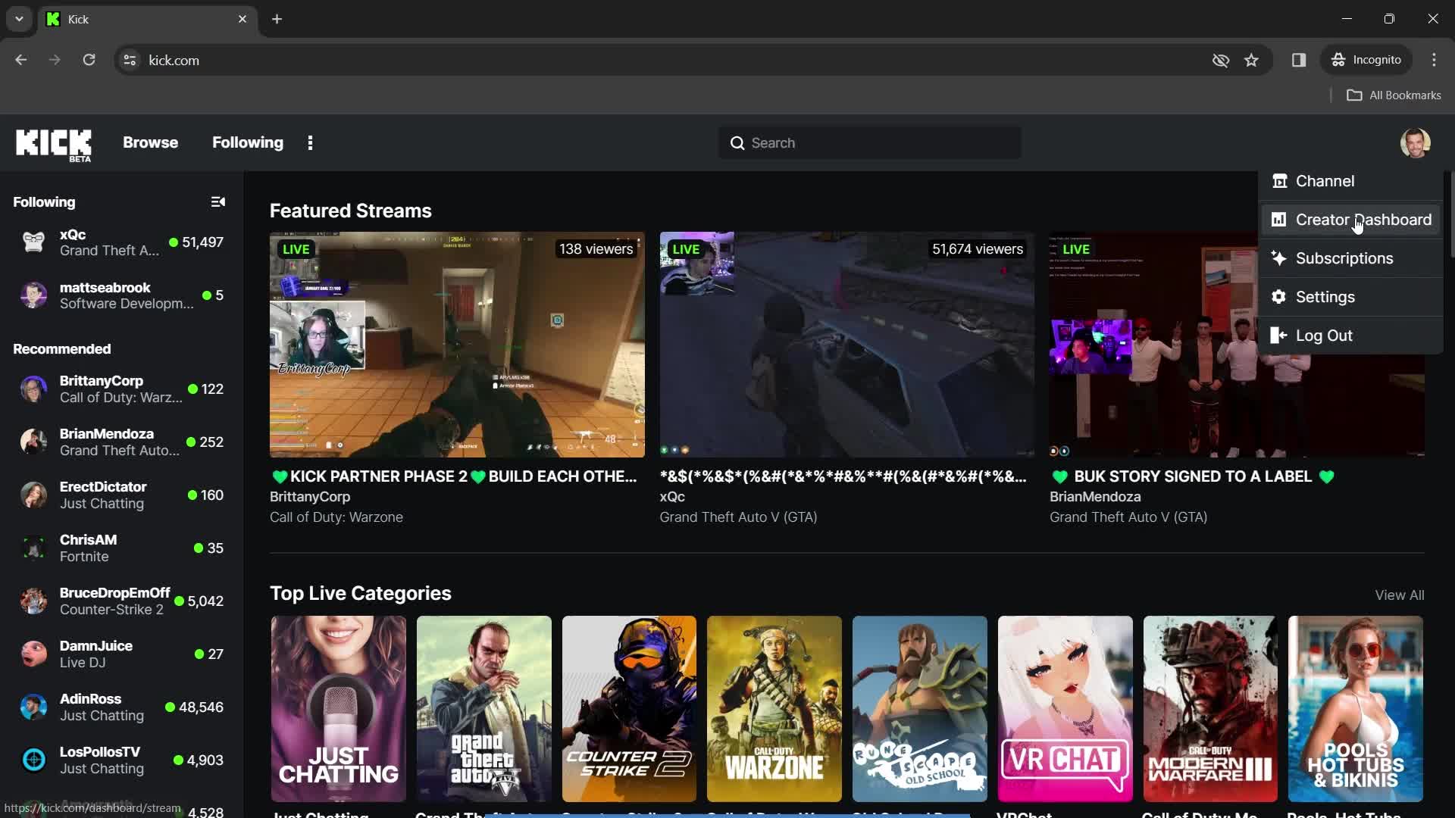Expand View All top live categories
Screen dimensions: 1455x818
point(1400,595)
